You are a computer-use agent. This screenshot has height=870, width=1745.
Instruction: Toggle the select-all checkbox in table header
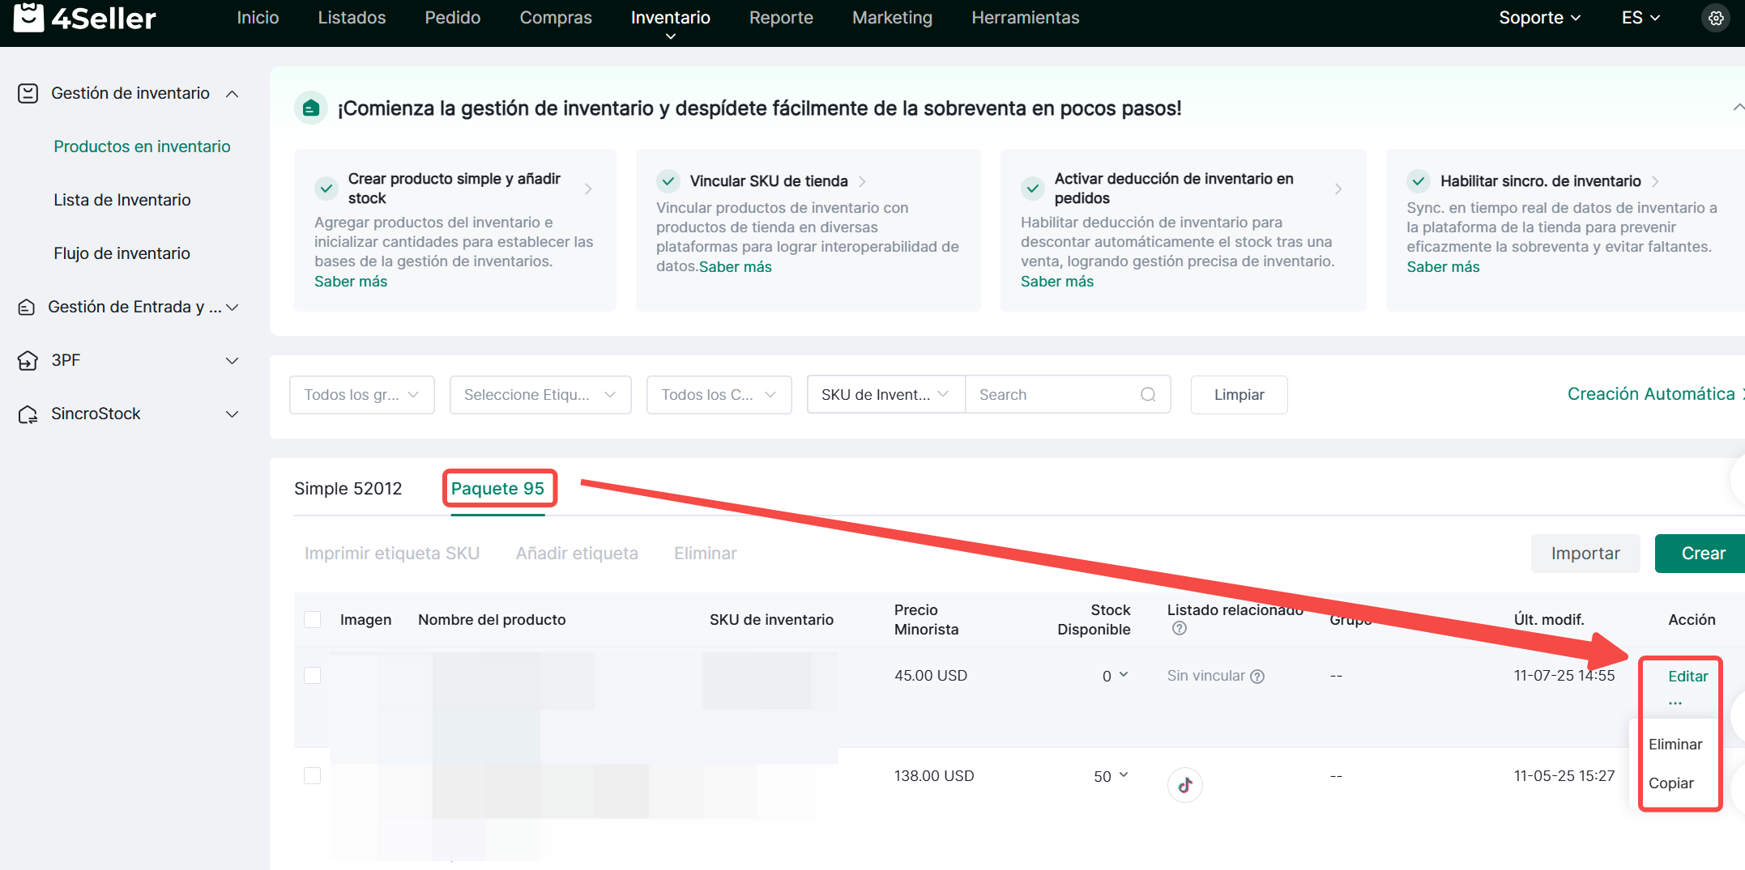(x=312, y=620)
